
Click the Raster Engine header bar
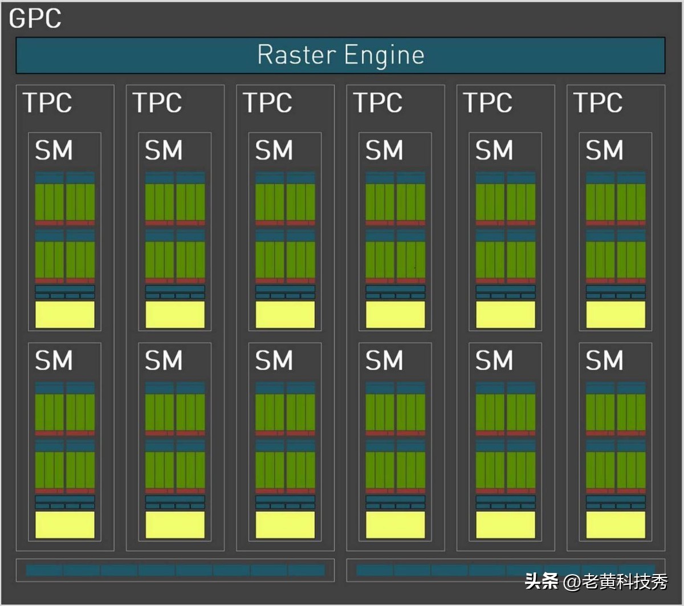pyautogui.click(x=340, y=55)
